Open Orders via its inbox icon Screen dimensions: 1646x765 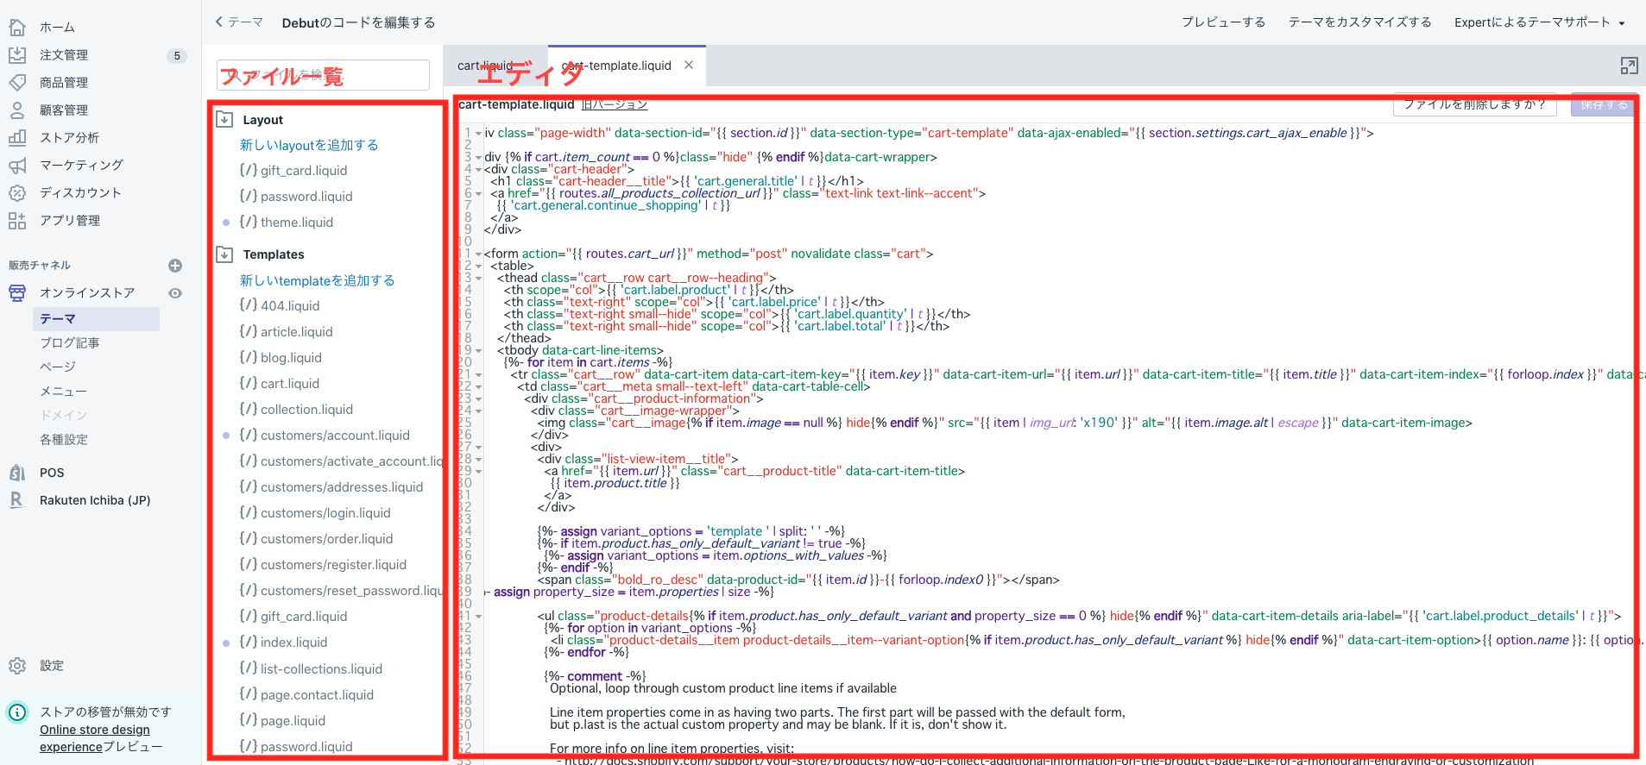pos(17,55)
